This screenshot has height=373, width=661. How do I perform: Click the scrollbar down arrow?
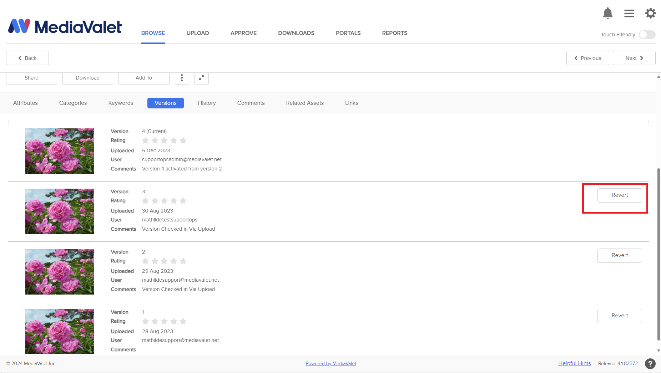tap(659, 351)
